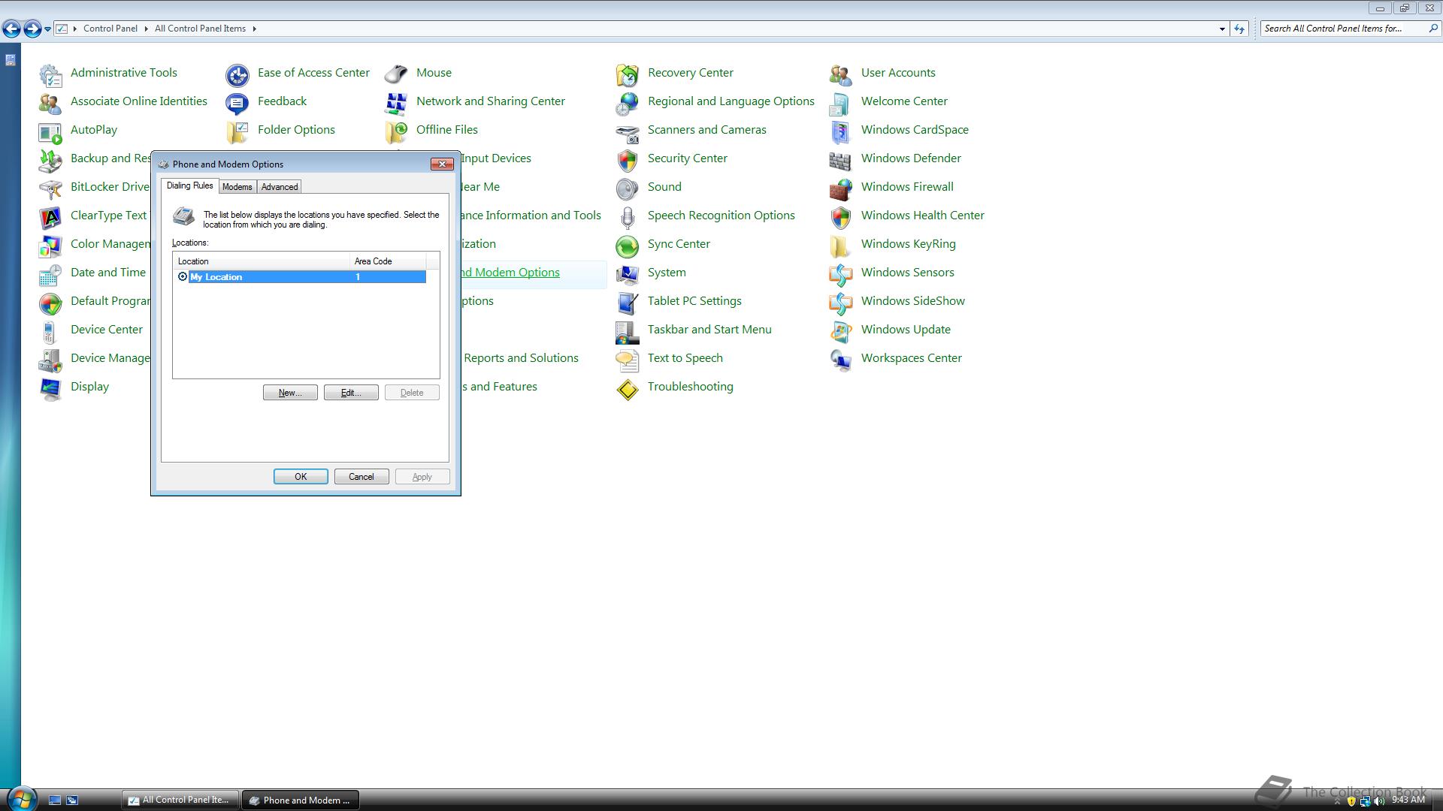
Task: Click Show Desktop in quick launch
Action: point(55,800)
